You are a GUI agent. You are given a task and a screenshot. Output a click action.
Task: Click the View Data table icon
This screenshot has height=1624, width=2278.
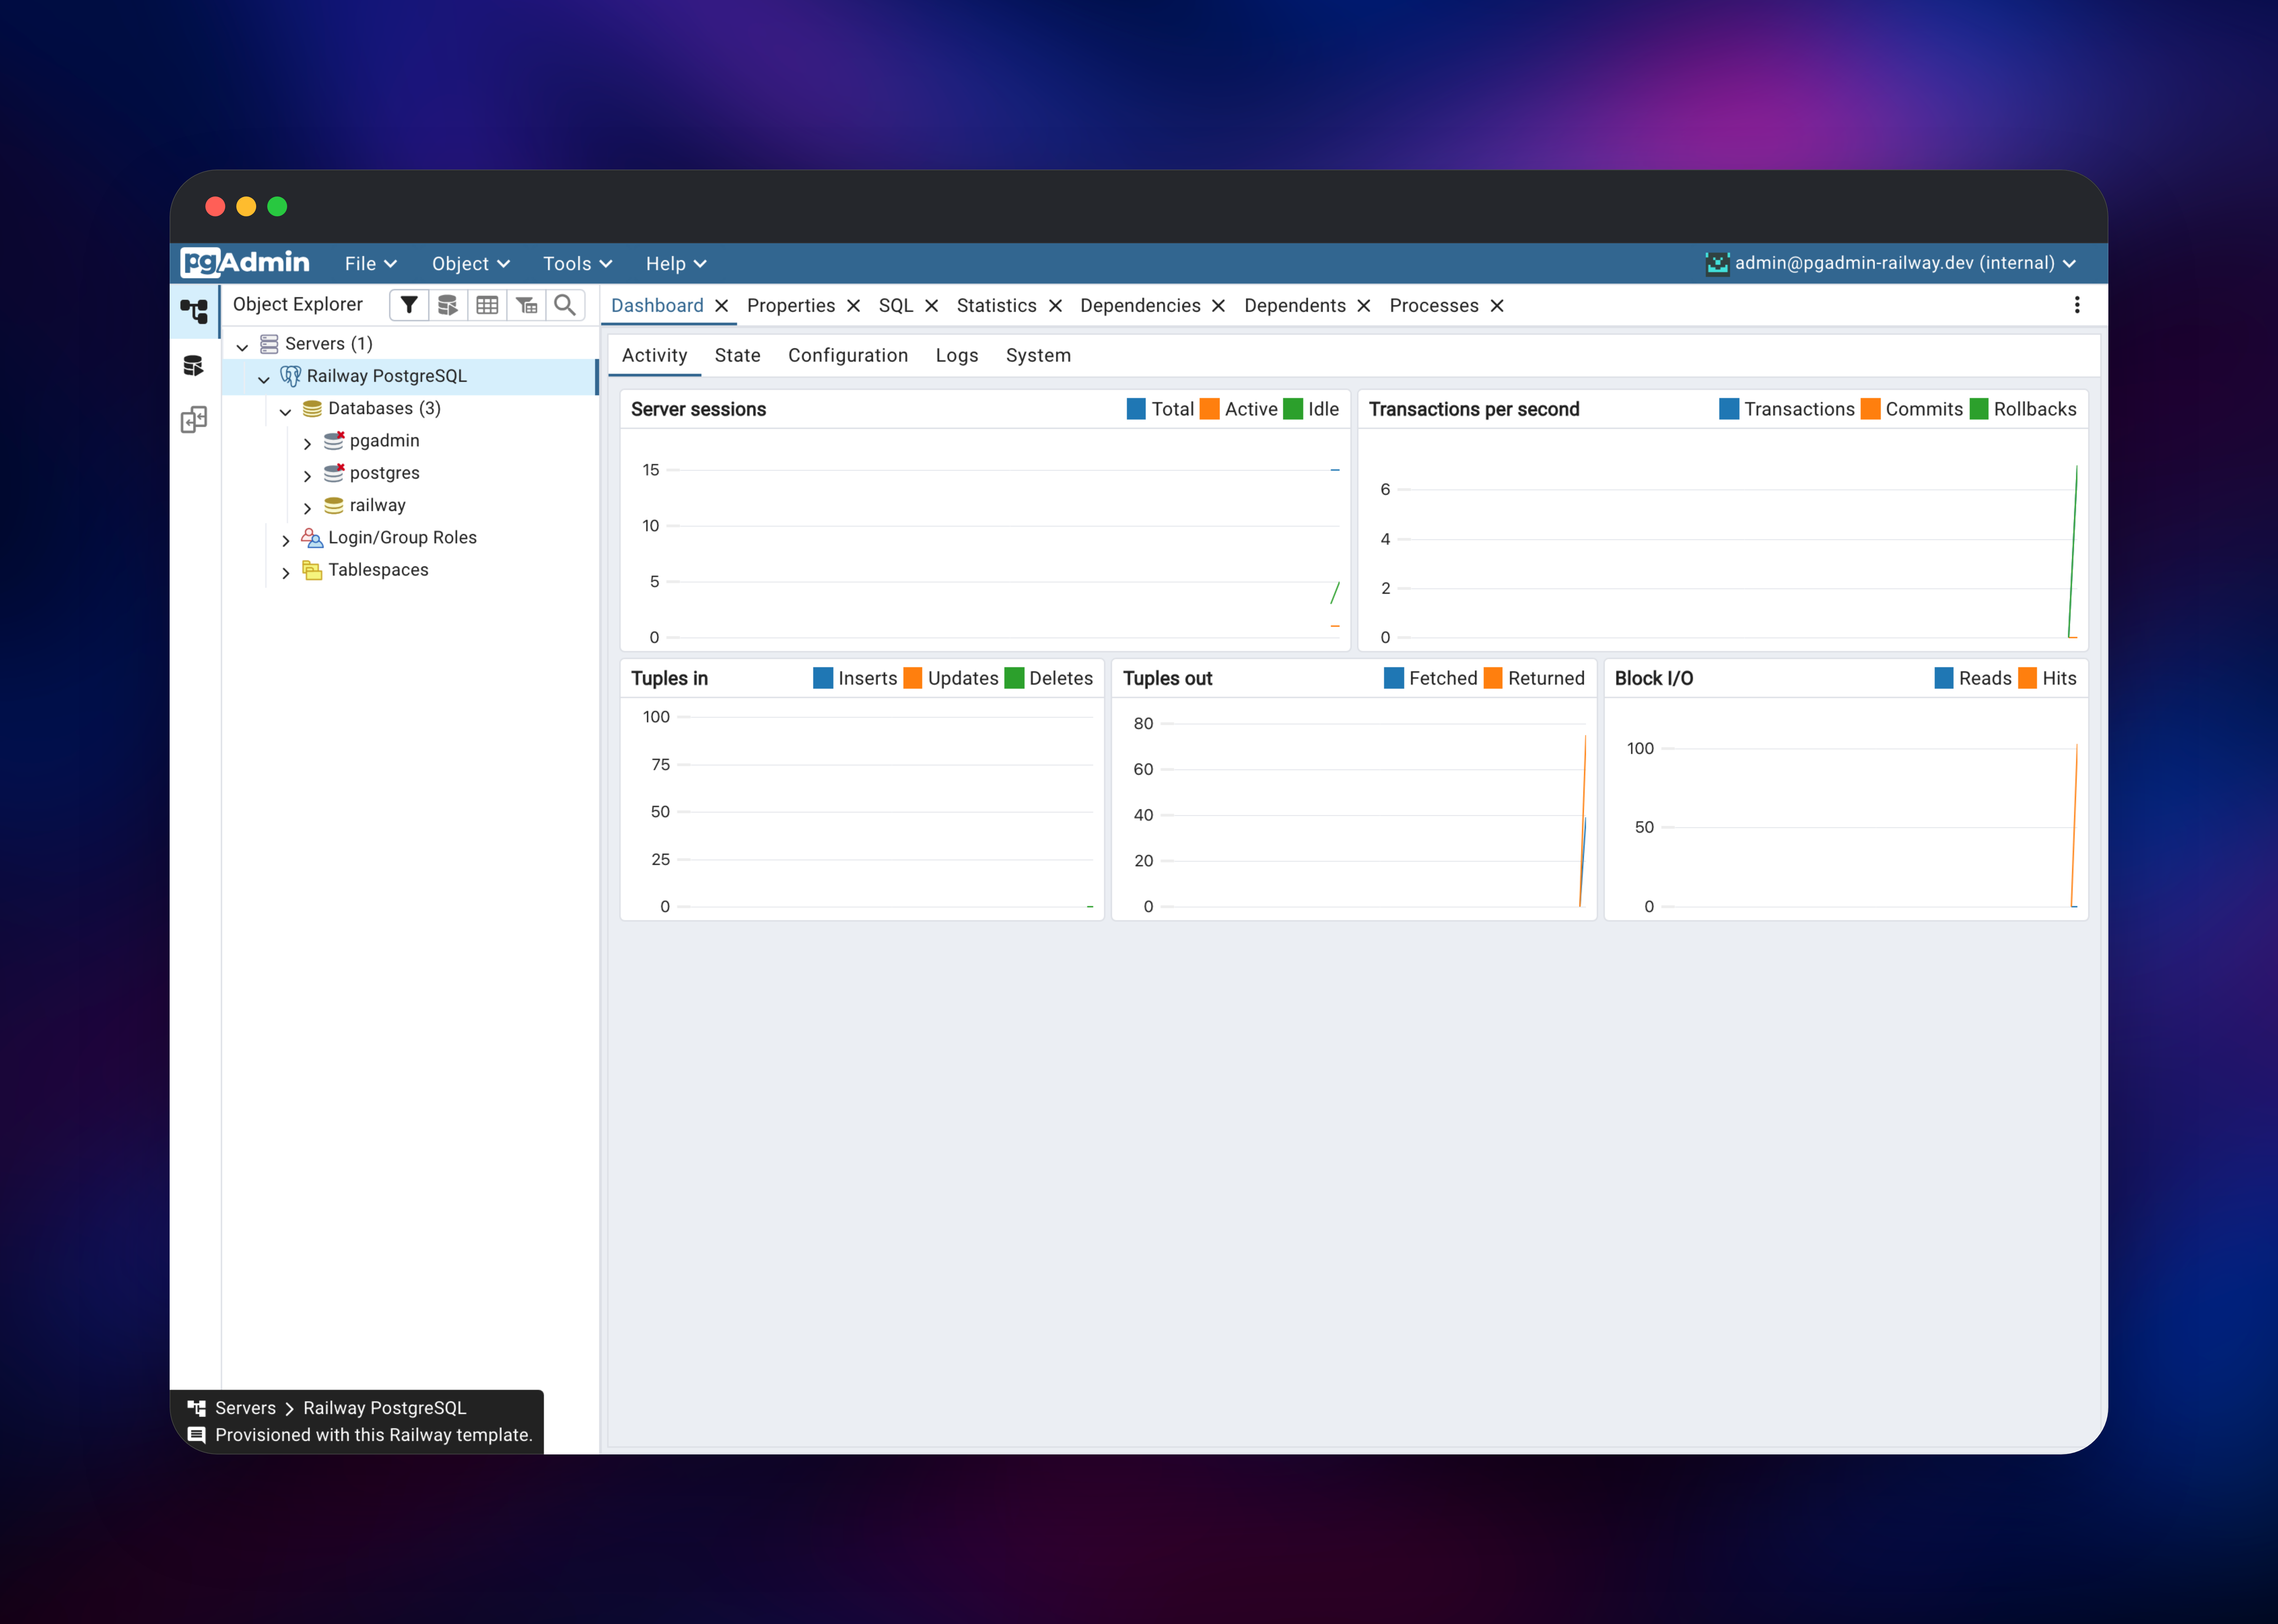coord(487,305)
